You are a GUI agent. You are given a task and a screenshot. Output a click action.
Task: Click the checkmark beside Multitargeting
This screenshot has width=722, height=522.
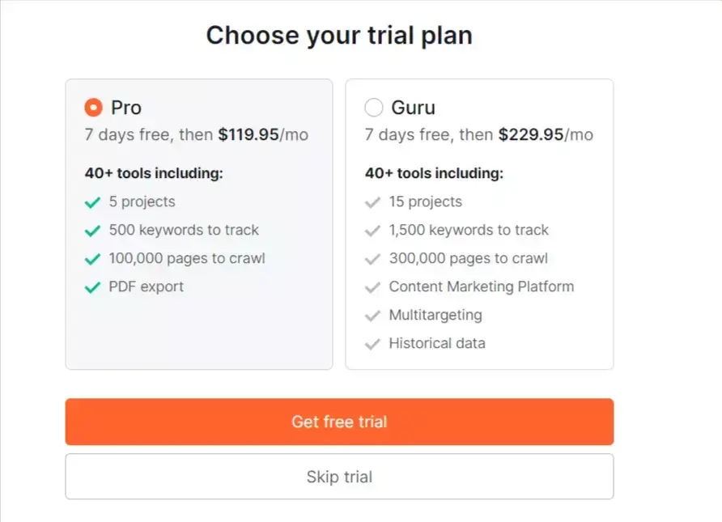click(373, 315)
